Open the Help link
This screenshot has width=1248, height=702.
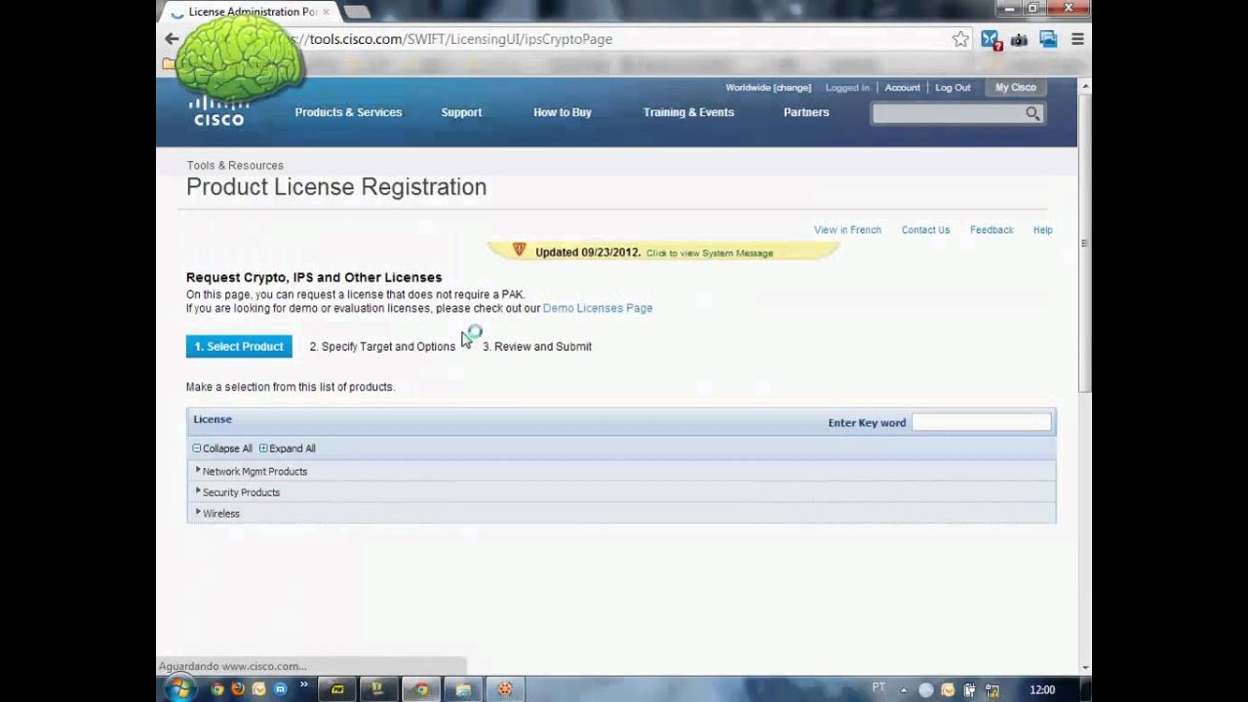click(1042, 230)
